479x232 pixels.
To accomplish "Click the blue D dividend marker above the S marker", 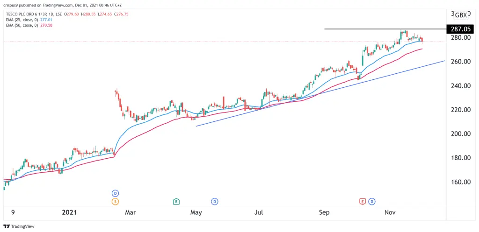I will pos(115,193).
